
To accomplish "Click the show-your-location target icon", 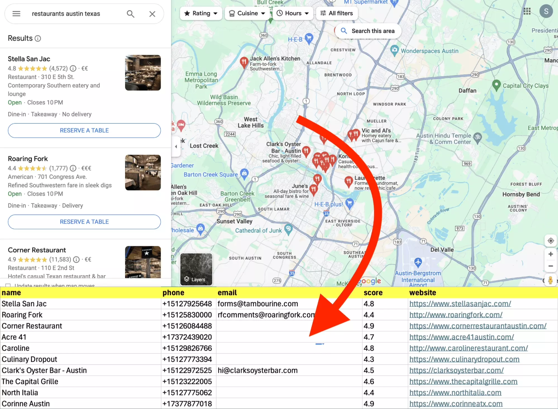I will 550,240.
